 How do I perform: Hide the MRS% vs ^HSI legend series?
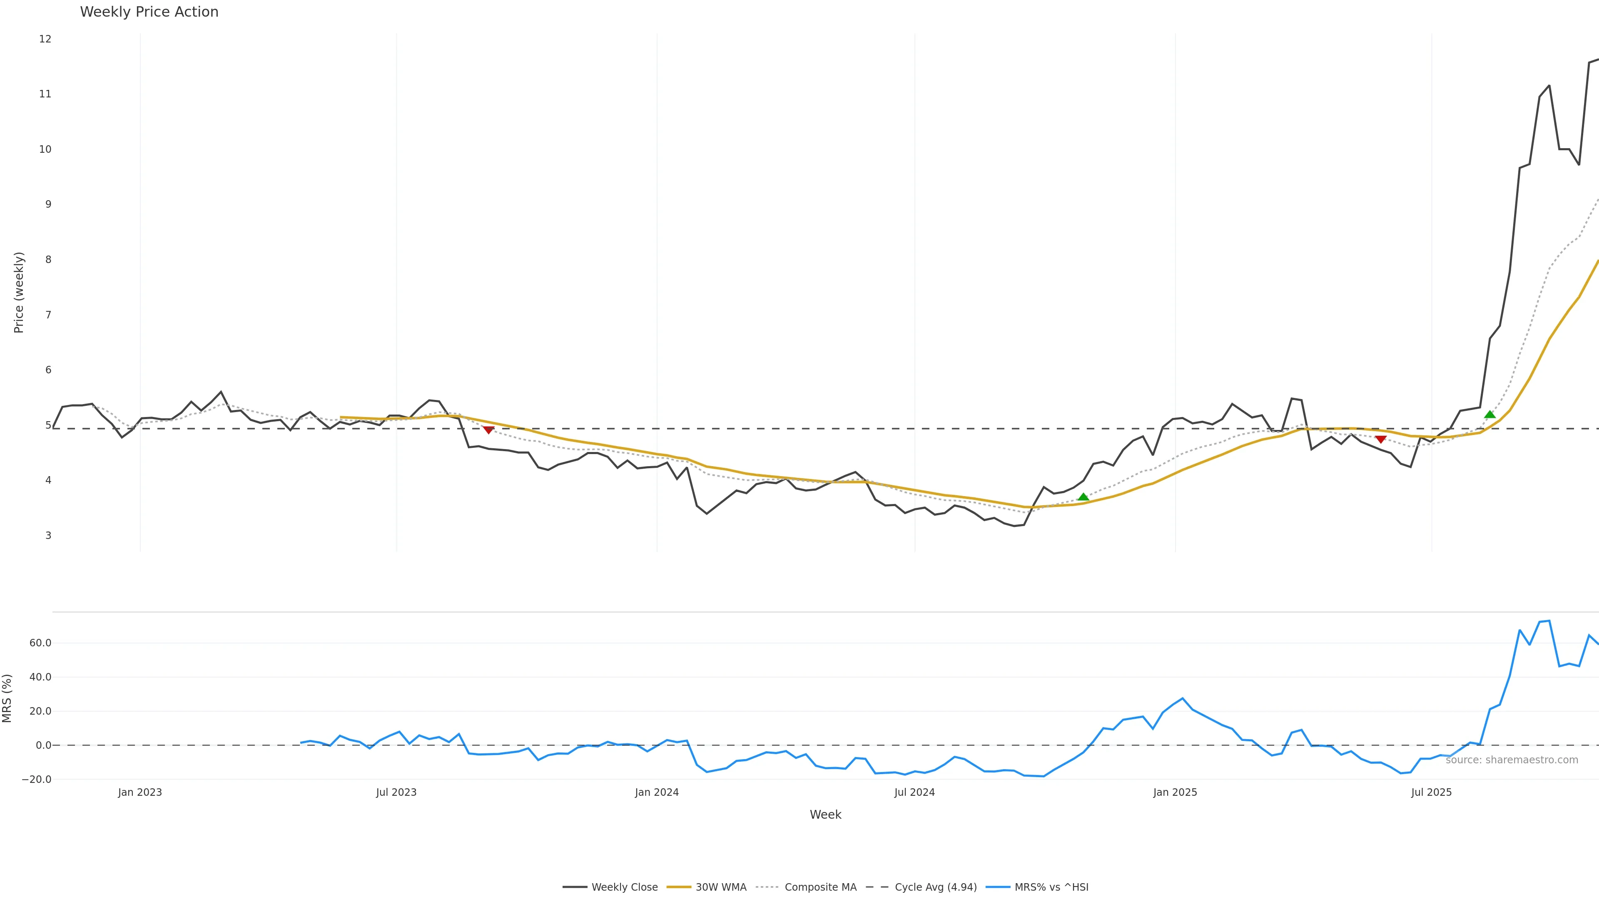(1051, 887)
